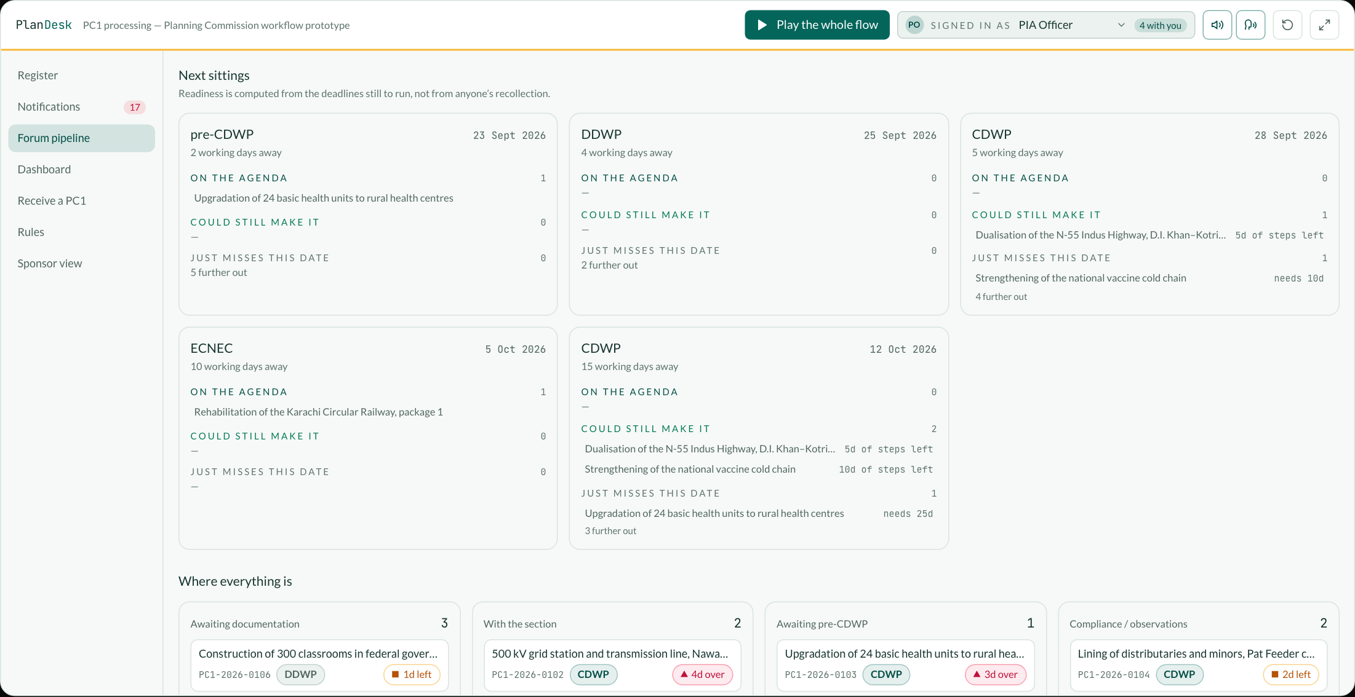Viewport: 1355px width, 697px height.
Task: Open Karachi Circular Railway agenda item
Action: 368,412
